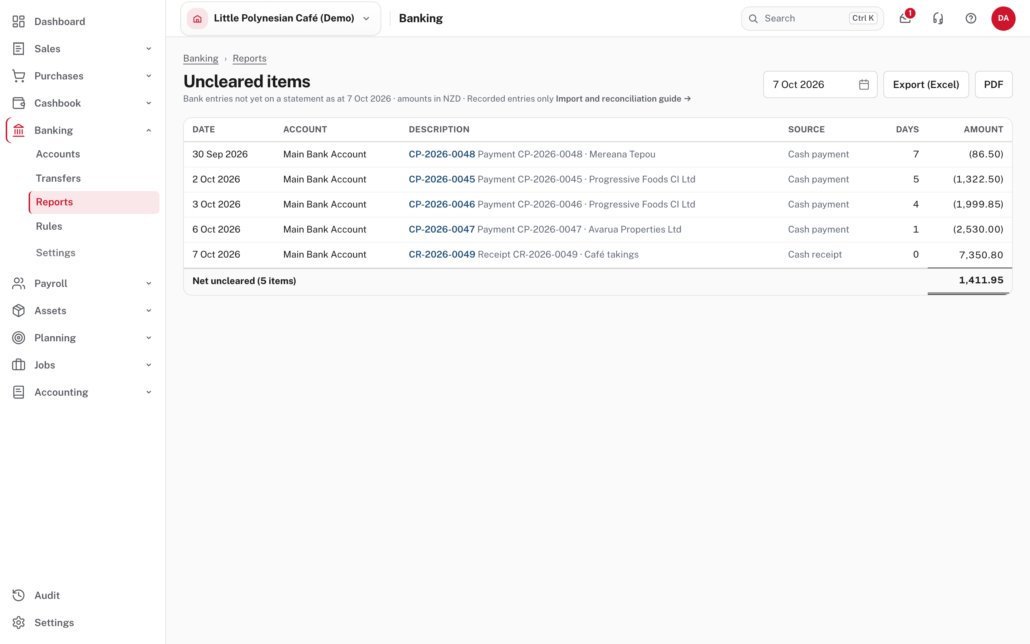The height and width of the screenshot is (644, 1030).
Task: Open Transfers under Banking
Action: (58, 178)
